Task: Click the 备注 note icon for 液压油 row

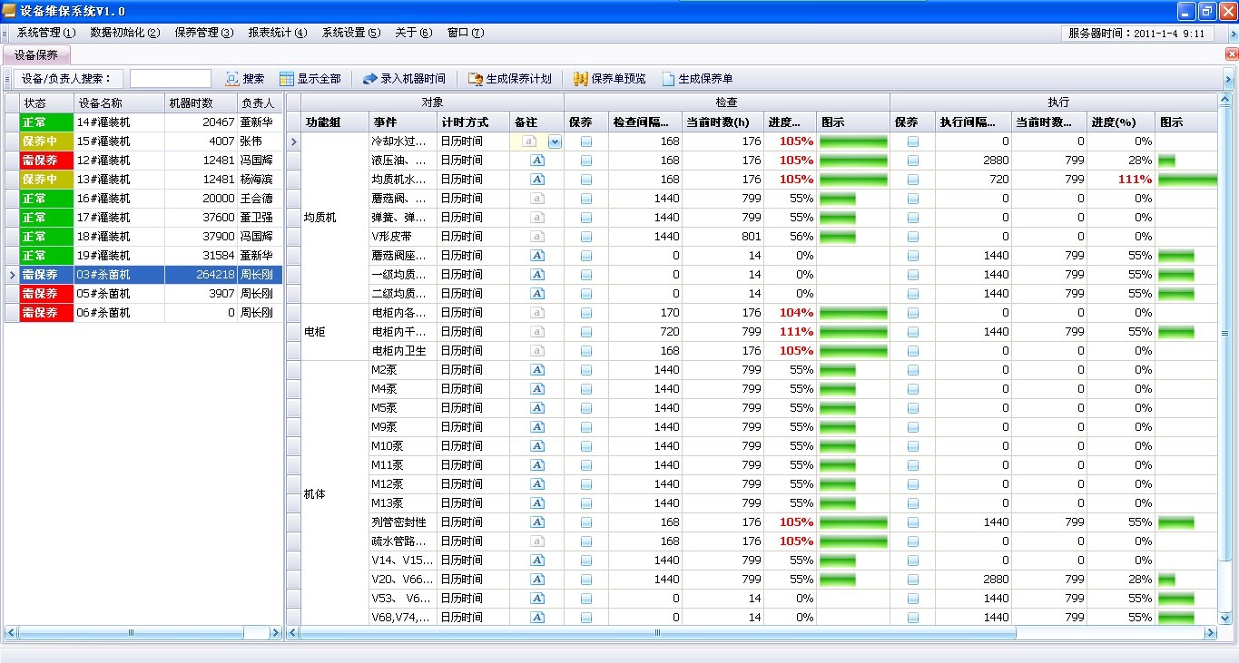Action: pyautogui.click(x=537, y=161)
